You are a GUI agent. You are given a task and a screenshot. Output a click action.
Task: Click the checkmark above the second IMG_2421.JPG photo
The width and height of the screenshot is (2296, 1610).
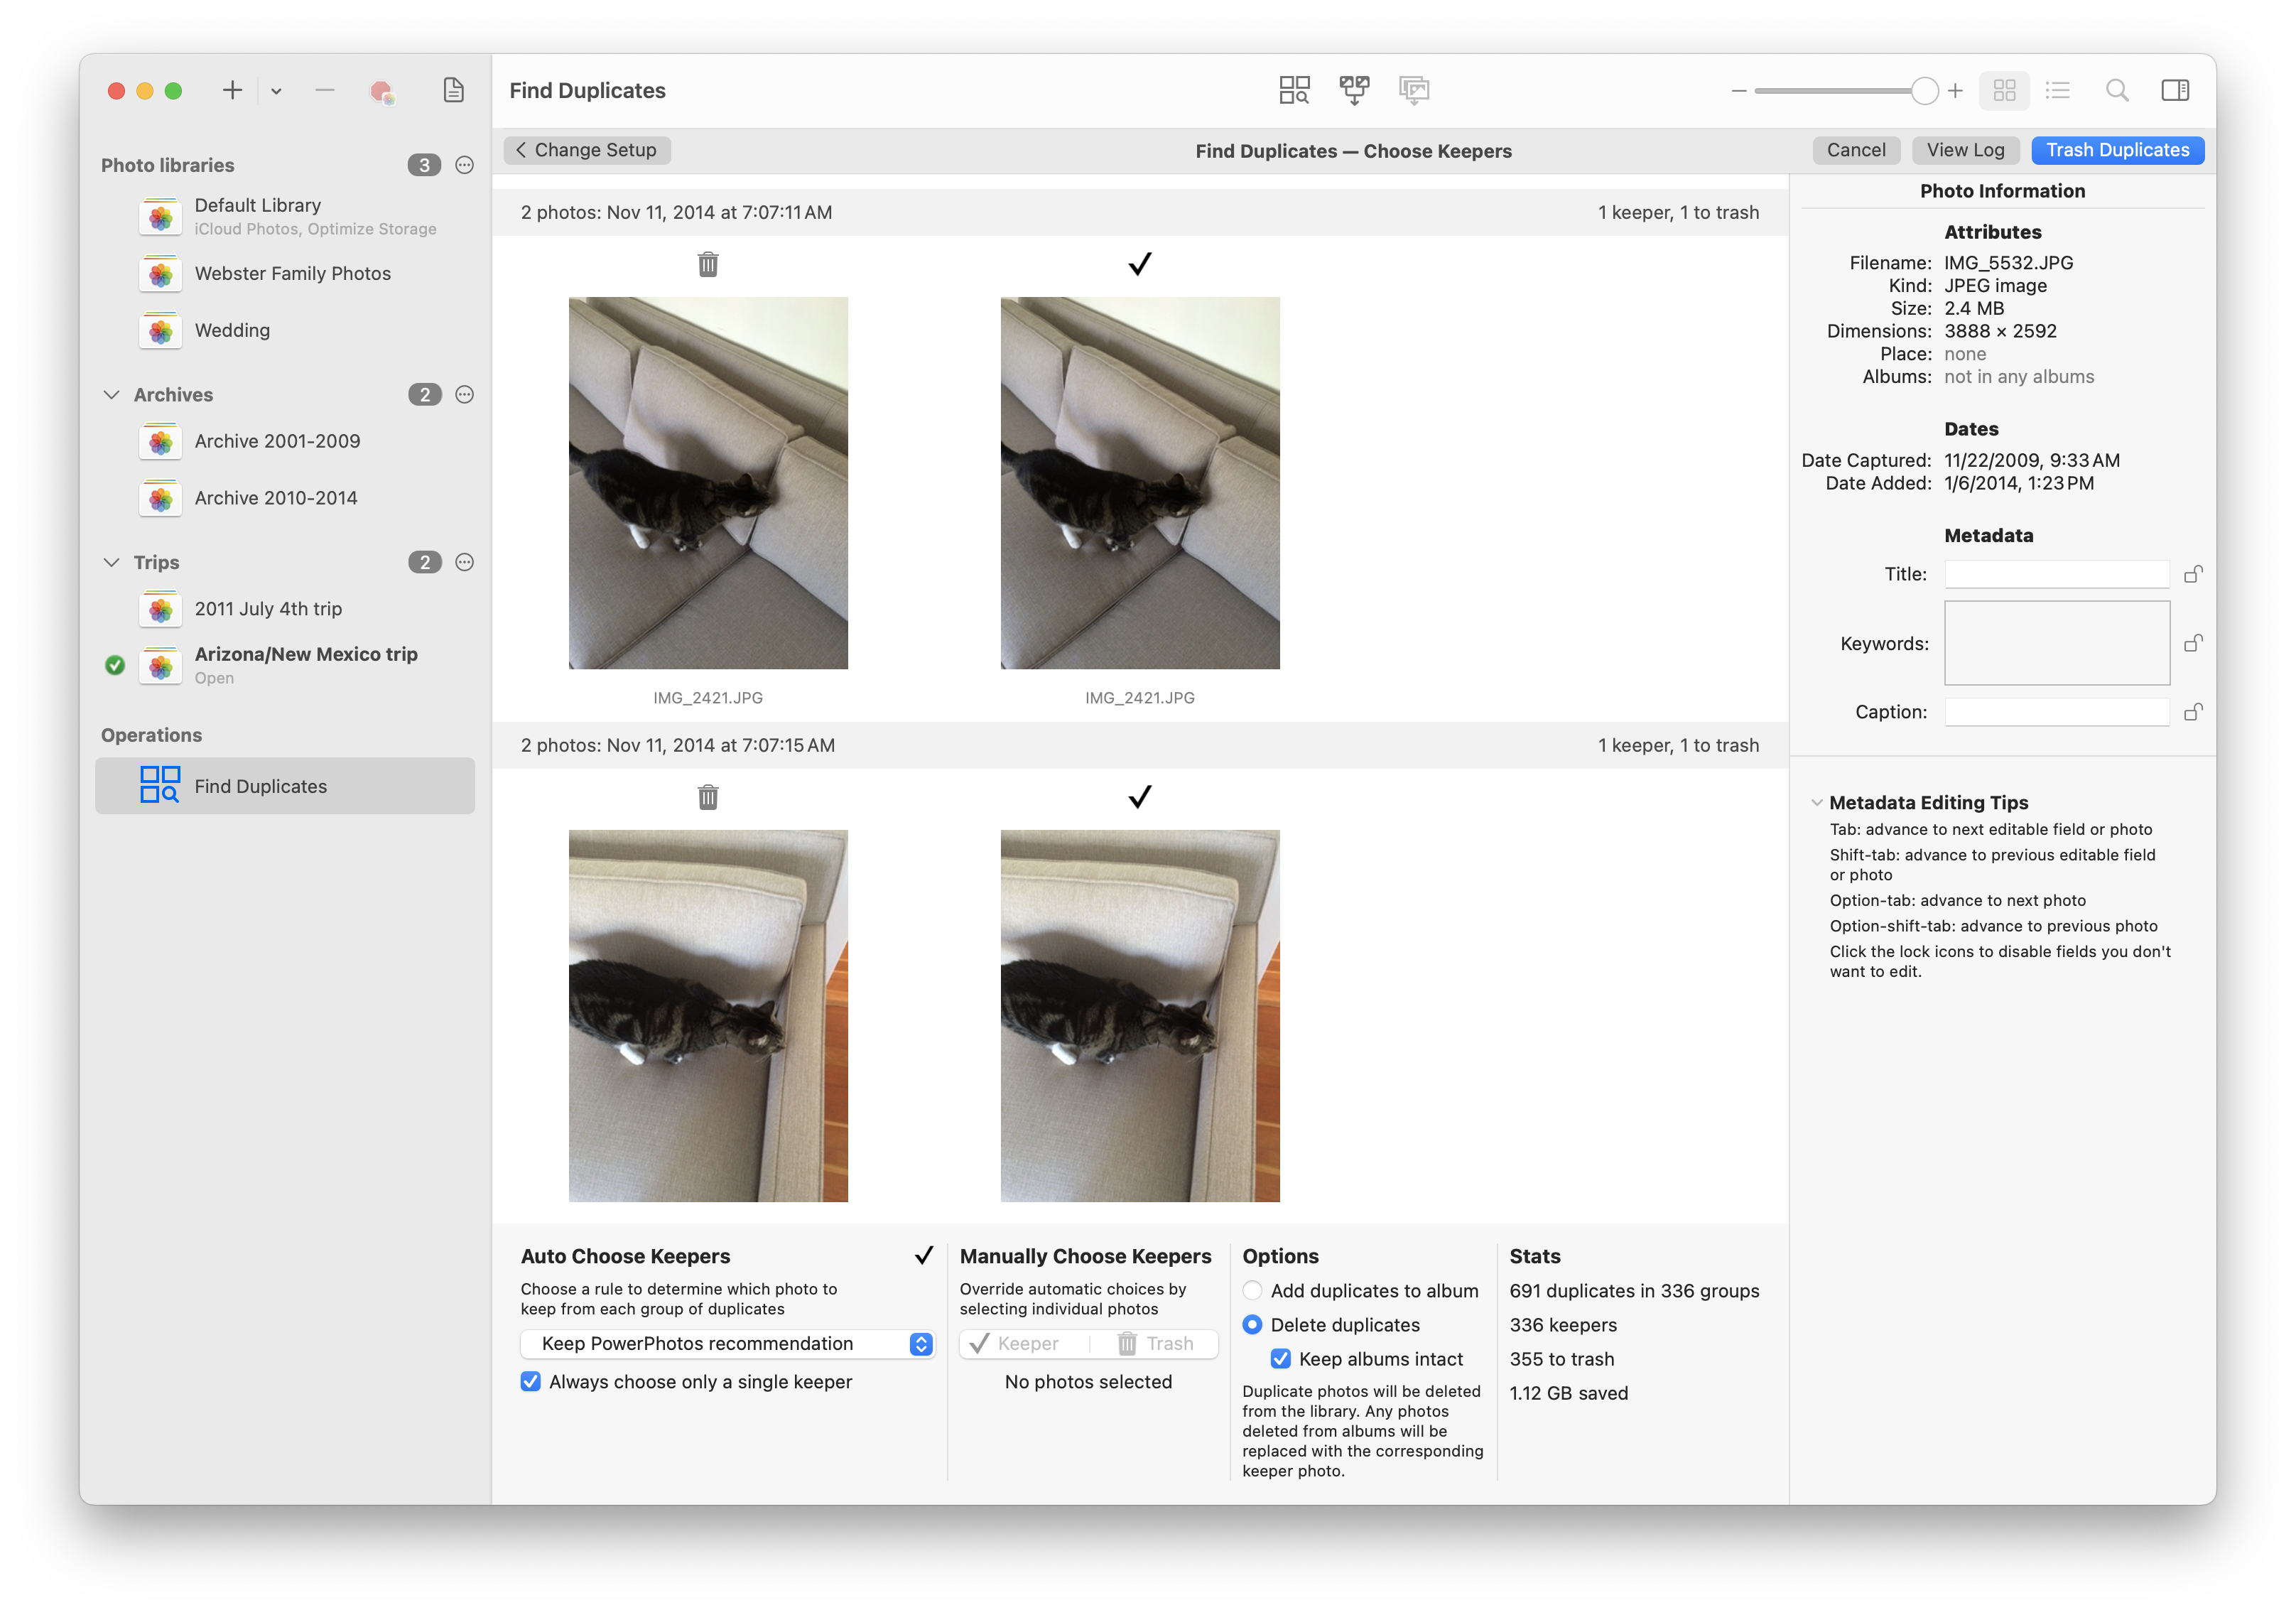1139,263
